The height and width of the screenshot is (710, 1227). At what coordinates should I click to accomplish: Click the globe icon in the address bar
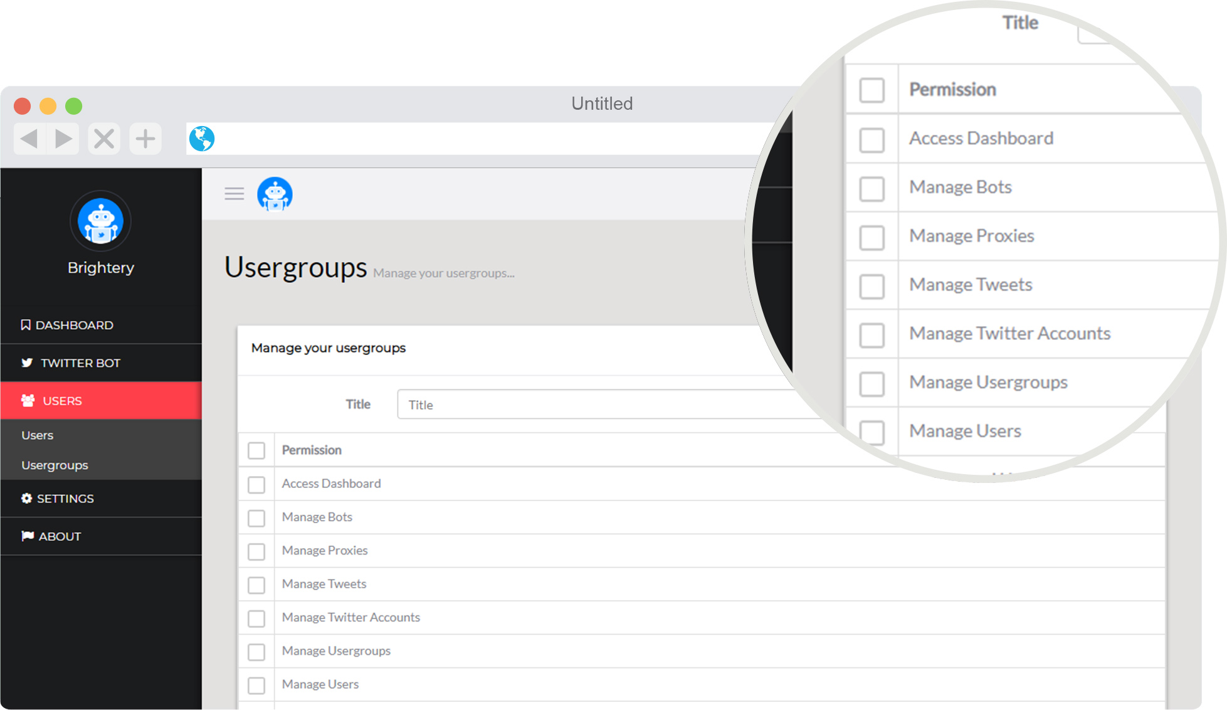click(x=202, y=139)
